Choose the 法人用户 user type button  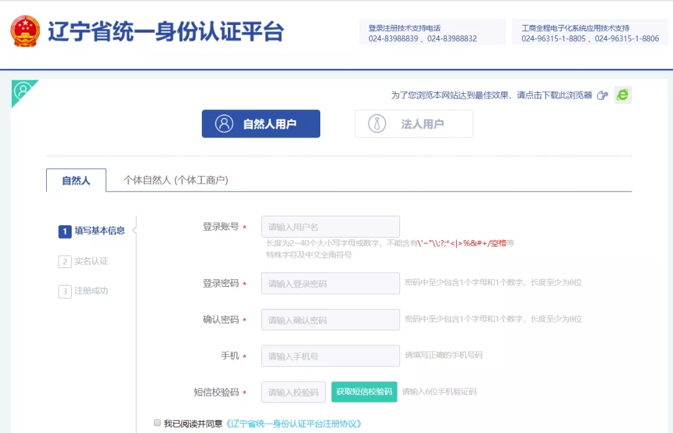[x=414, y=123]
